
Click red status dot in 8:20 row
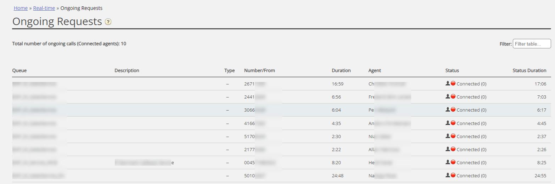point(453,162)
